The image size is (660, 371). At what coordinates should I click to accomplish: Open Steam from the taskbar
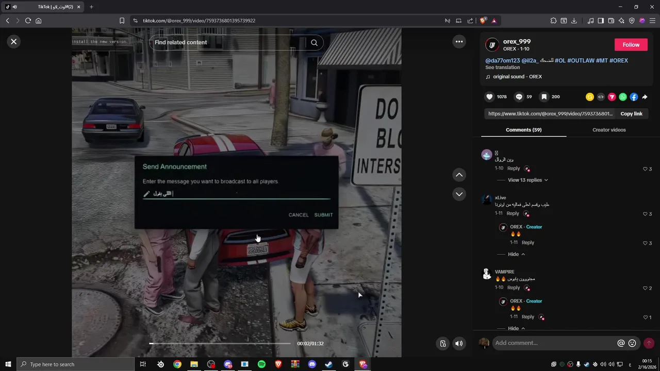coord(328,364)
